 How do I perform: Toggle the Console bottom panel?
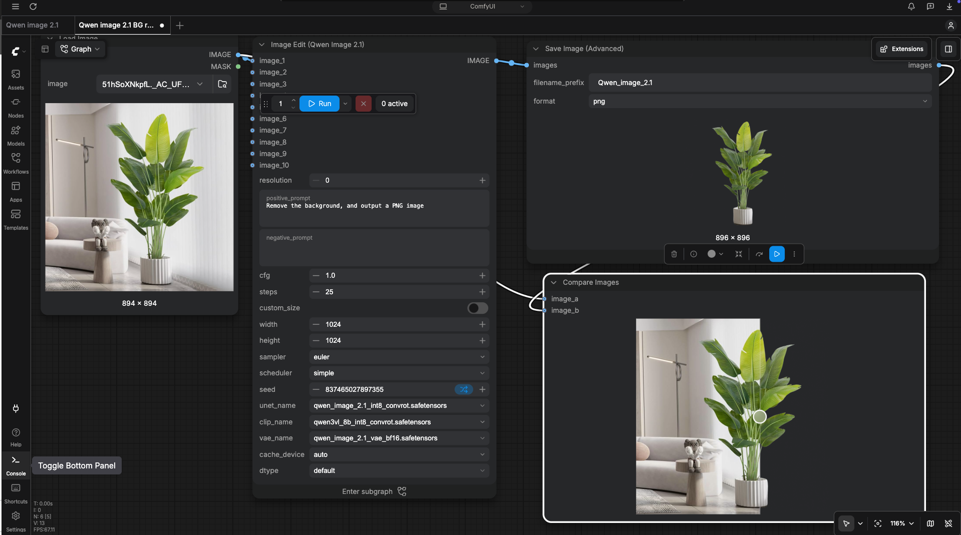16,465
